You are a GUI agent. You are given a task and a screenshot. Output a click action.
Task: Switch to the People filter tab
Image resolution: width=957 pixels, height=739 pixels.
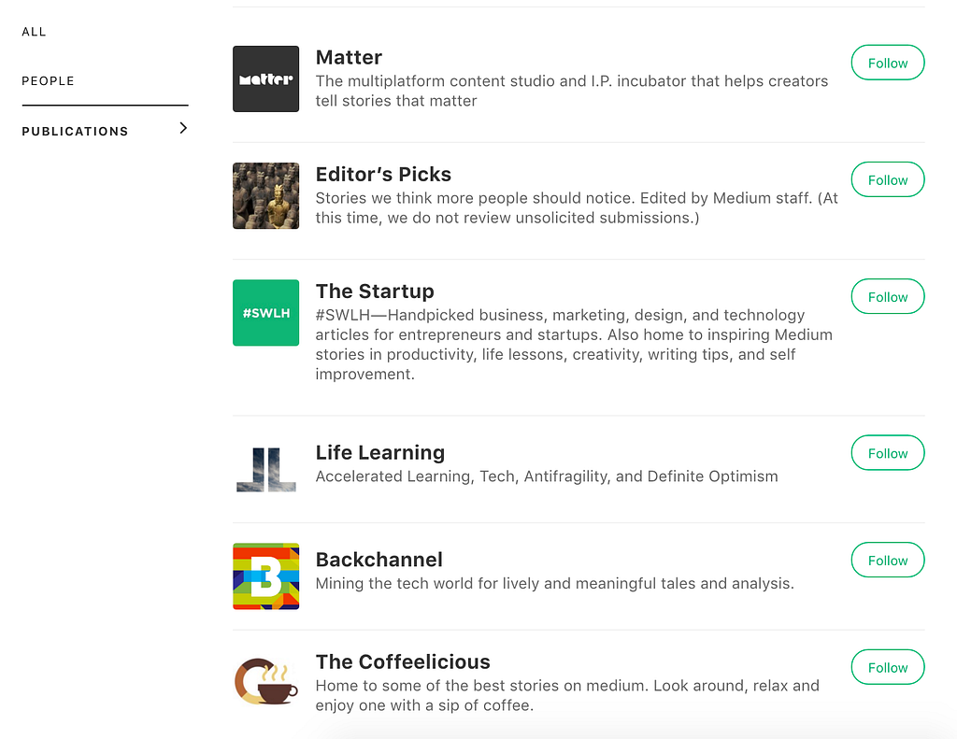point(49,81)
